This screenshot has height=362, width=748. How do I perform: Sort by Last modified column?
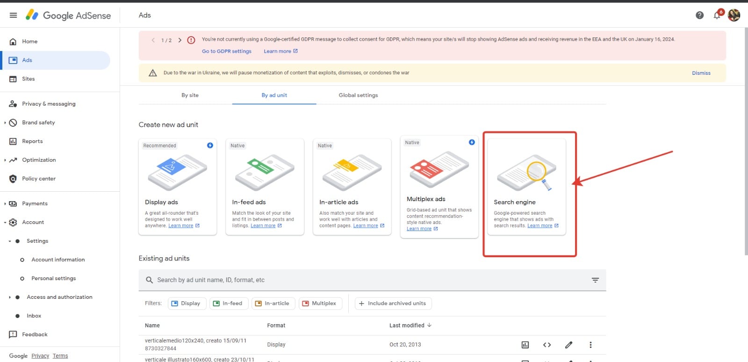[x=410, y=326]
